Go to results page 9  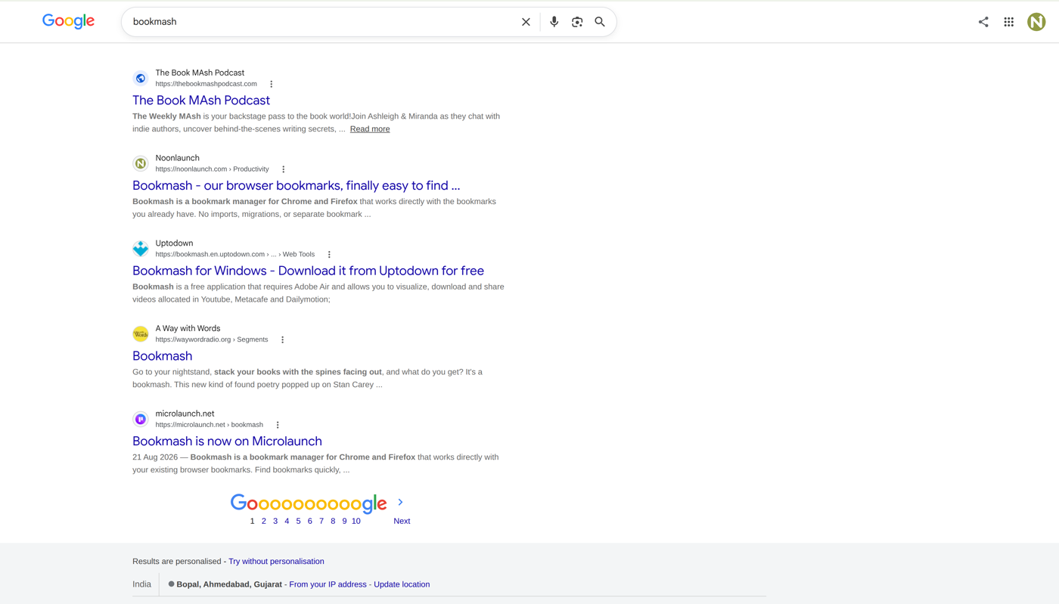pyautogui.click(x=344, y=521)
